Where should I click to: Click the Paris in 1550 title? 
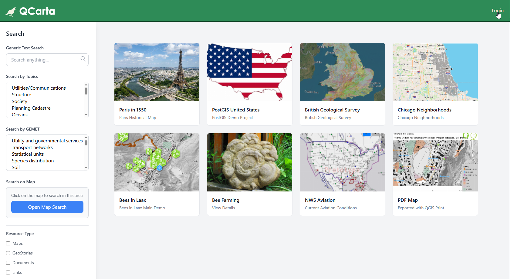point(133,110)
